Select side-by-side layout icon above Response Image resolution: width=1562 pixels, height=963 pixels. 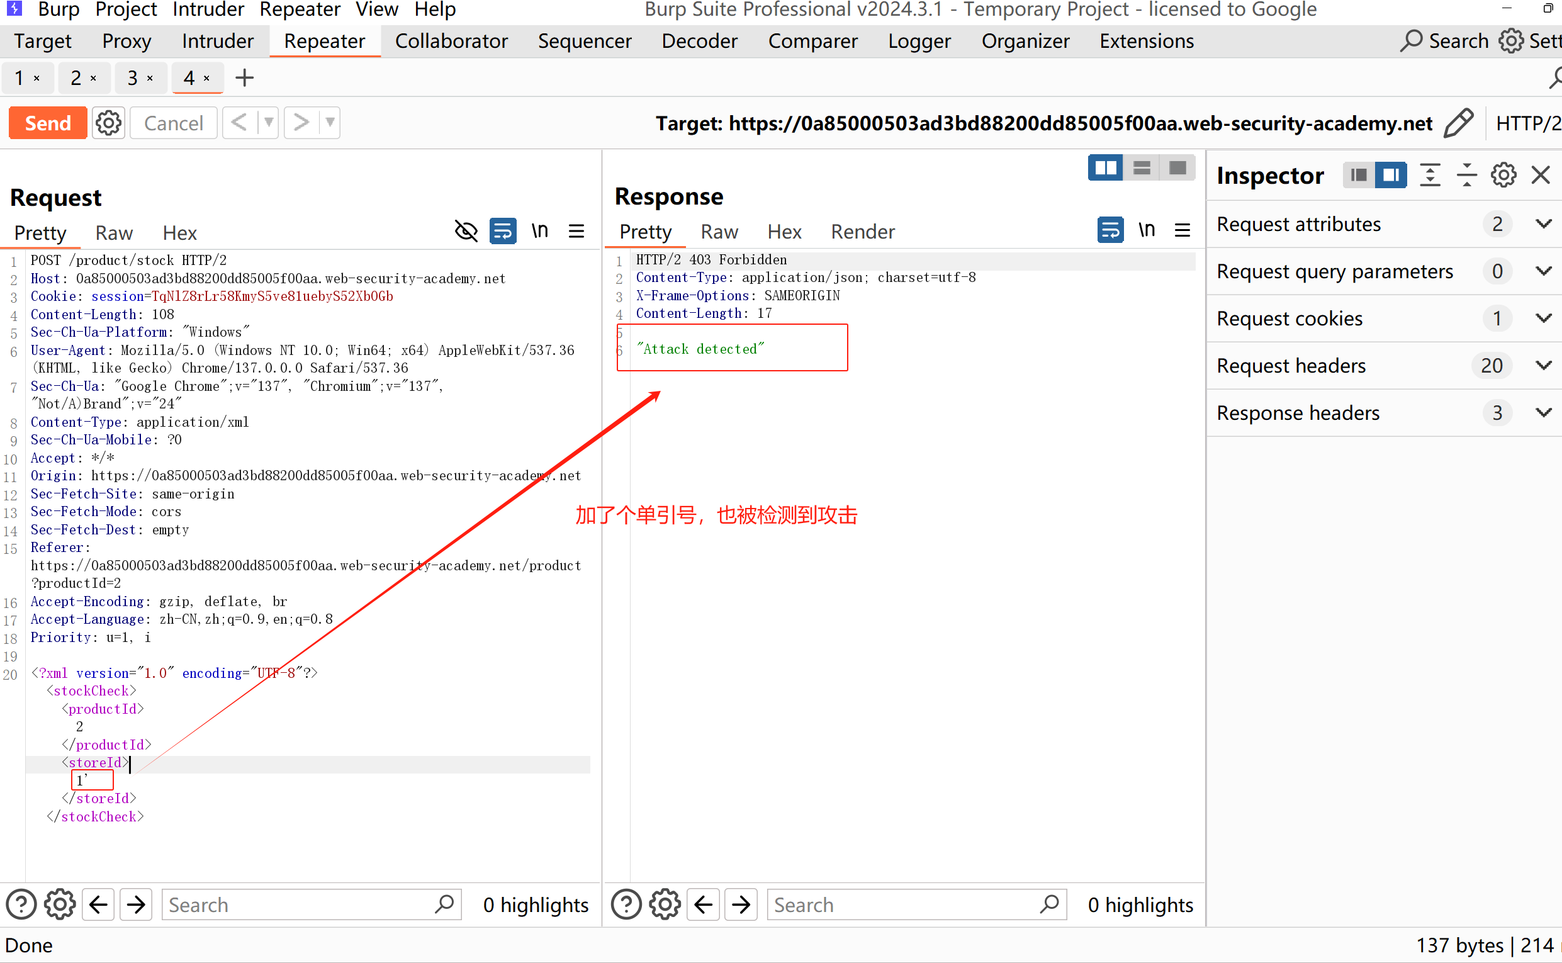(x=1105, y=168)
